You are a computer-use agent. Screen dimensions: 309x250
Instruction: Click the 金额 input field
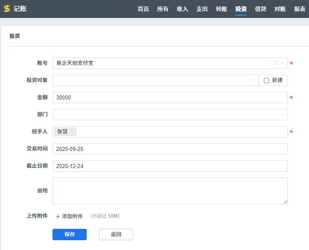tap(170, 97)
